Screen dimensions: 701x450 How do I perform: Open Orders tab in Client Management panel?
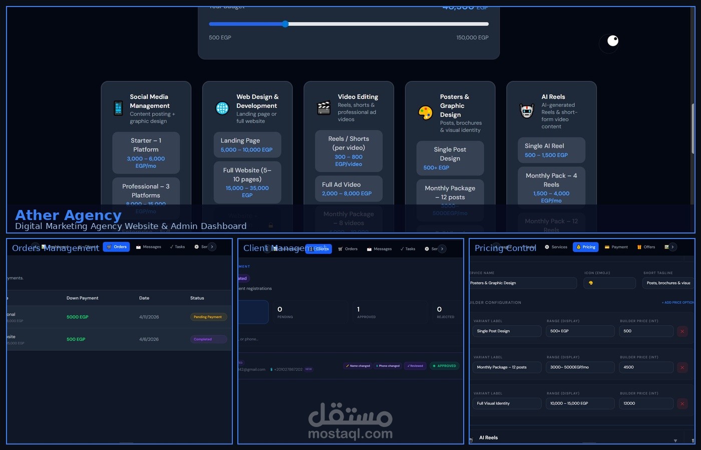click(x=348, y=248)
